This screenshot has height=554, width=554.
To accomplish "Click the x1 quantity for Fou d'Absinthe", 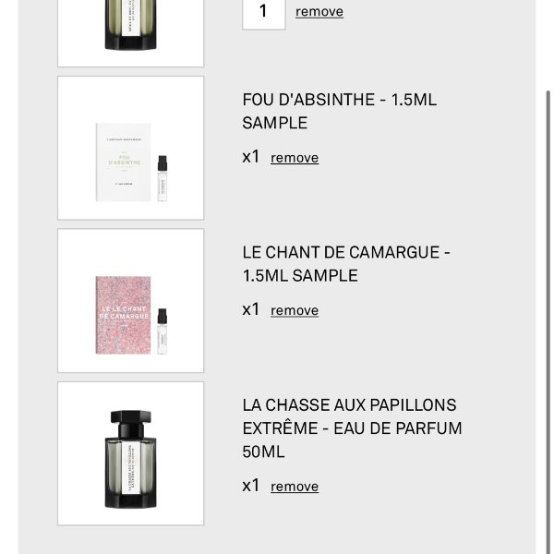I will pyautogui.click(x=251, y=157).
